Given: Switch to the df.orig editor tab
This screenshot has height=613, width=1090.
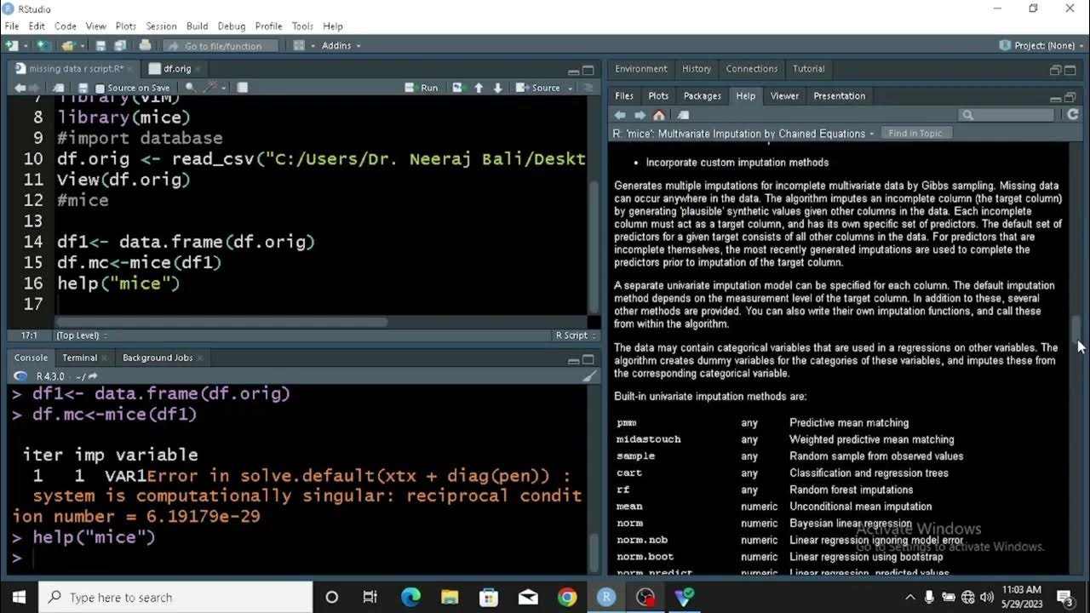Looking at the screenshot, I should [177, 68].
